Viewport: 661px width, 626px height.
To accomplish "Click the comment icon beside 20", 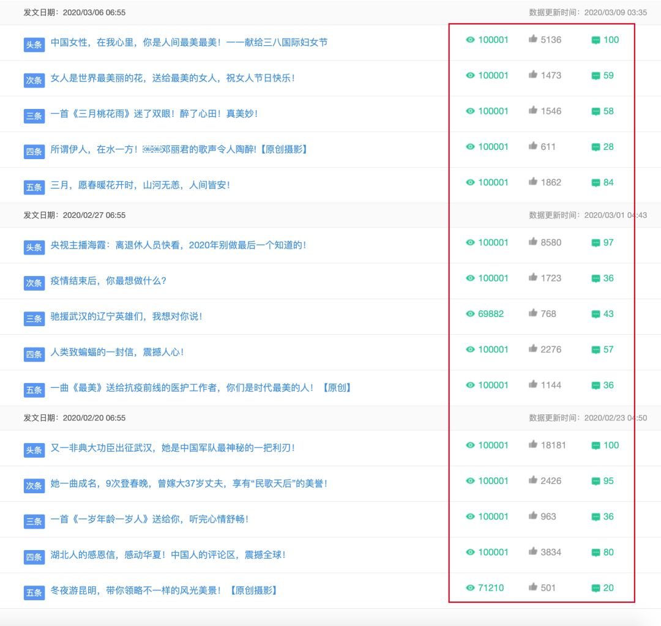I will click(x=596, y=588).
